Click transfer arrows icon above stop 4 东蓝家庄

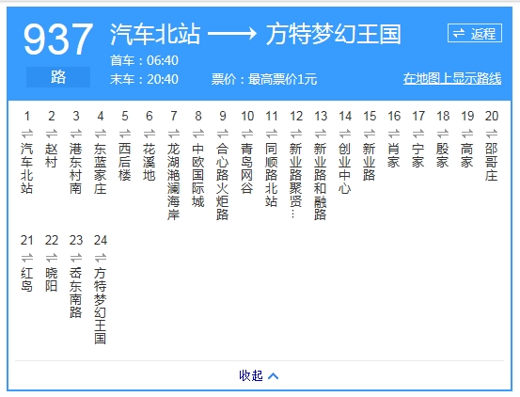pyautogui.click(x=101, y=134)
